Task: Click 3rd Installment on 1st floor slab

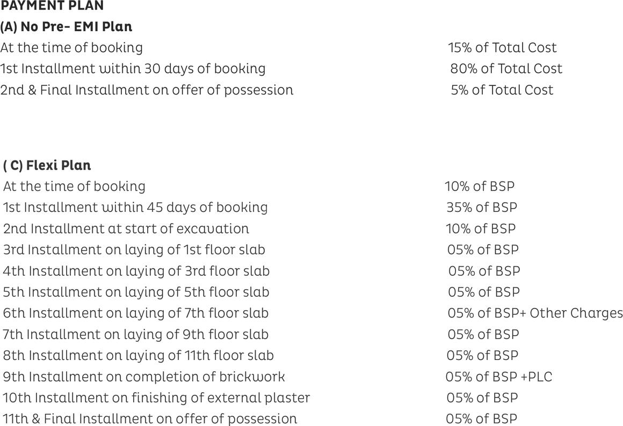Action: tap(134, 249)
